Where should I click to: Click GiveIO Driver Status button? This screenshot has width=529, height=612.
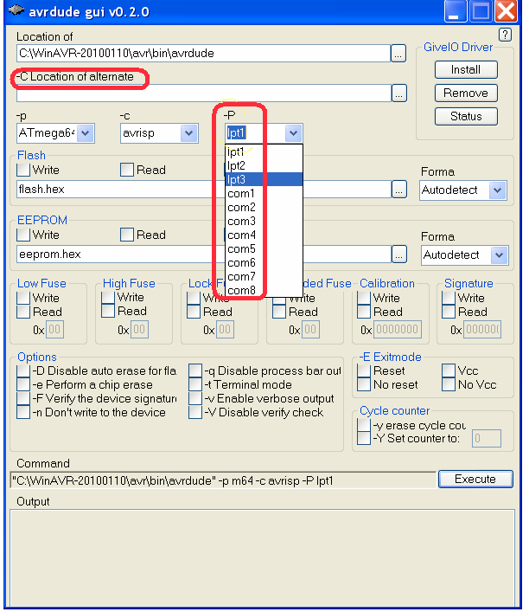tap(466, 116)
